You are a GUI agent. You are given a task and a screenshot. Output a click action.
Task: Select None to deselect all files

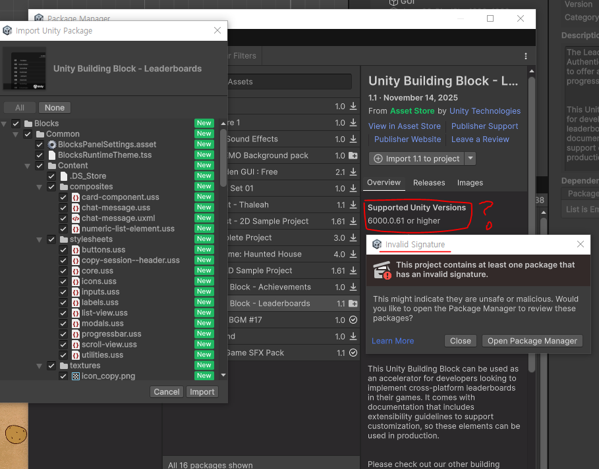(x=55, y=107)
